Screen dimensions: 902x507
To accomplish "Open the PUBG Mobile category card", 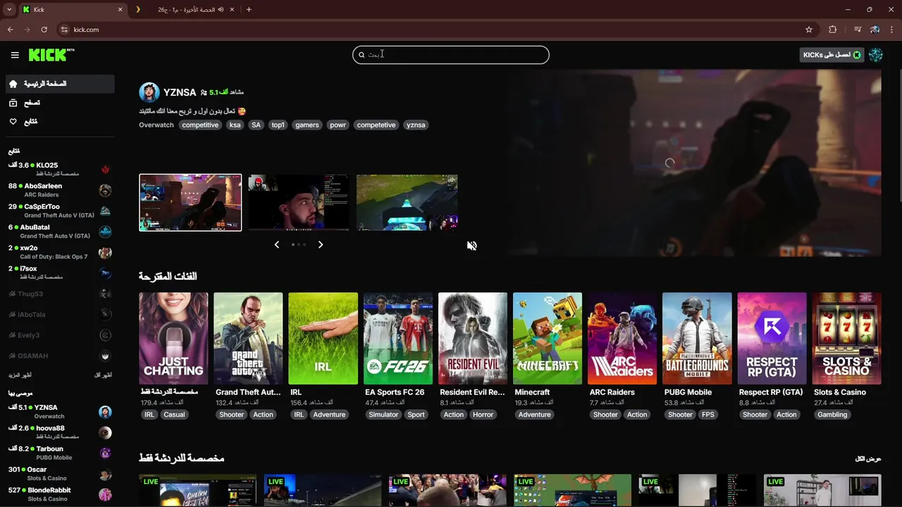I will (x=697, y=339).
